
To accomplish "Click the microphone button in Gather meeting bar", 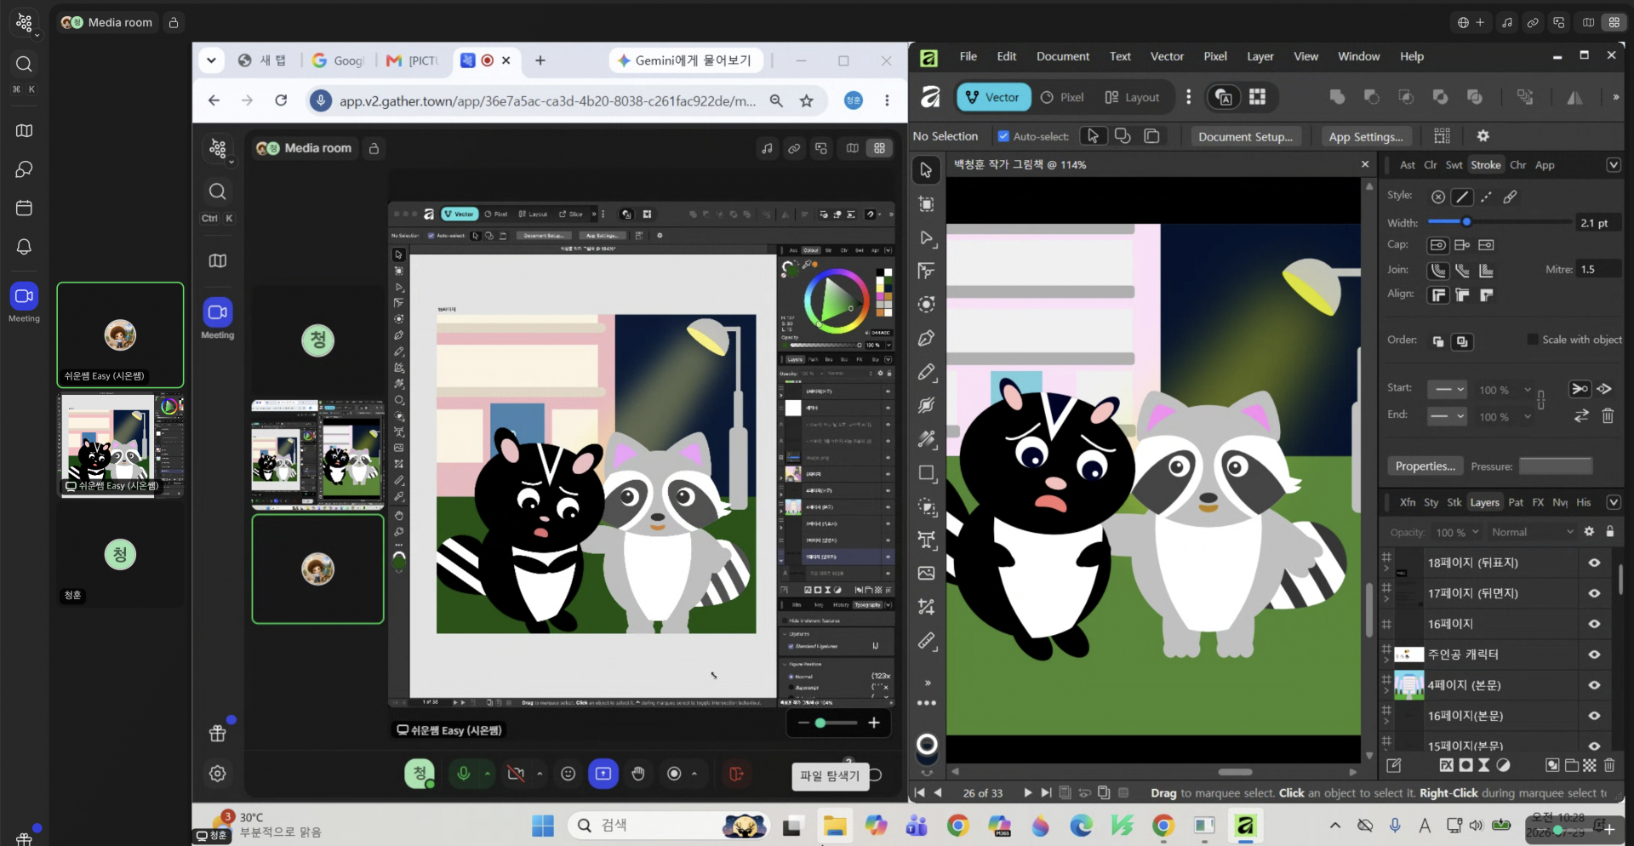I will (x=464, y=774).
